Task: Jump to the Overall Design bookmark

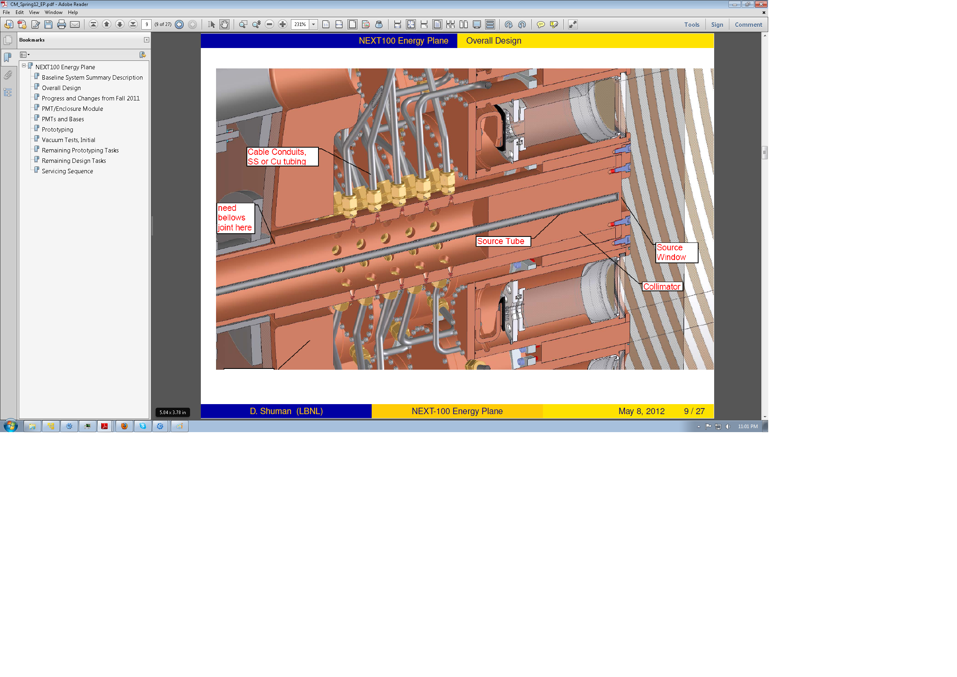Action: click(x=61, y=88)
